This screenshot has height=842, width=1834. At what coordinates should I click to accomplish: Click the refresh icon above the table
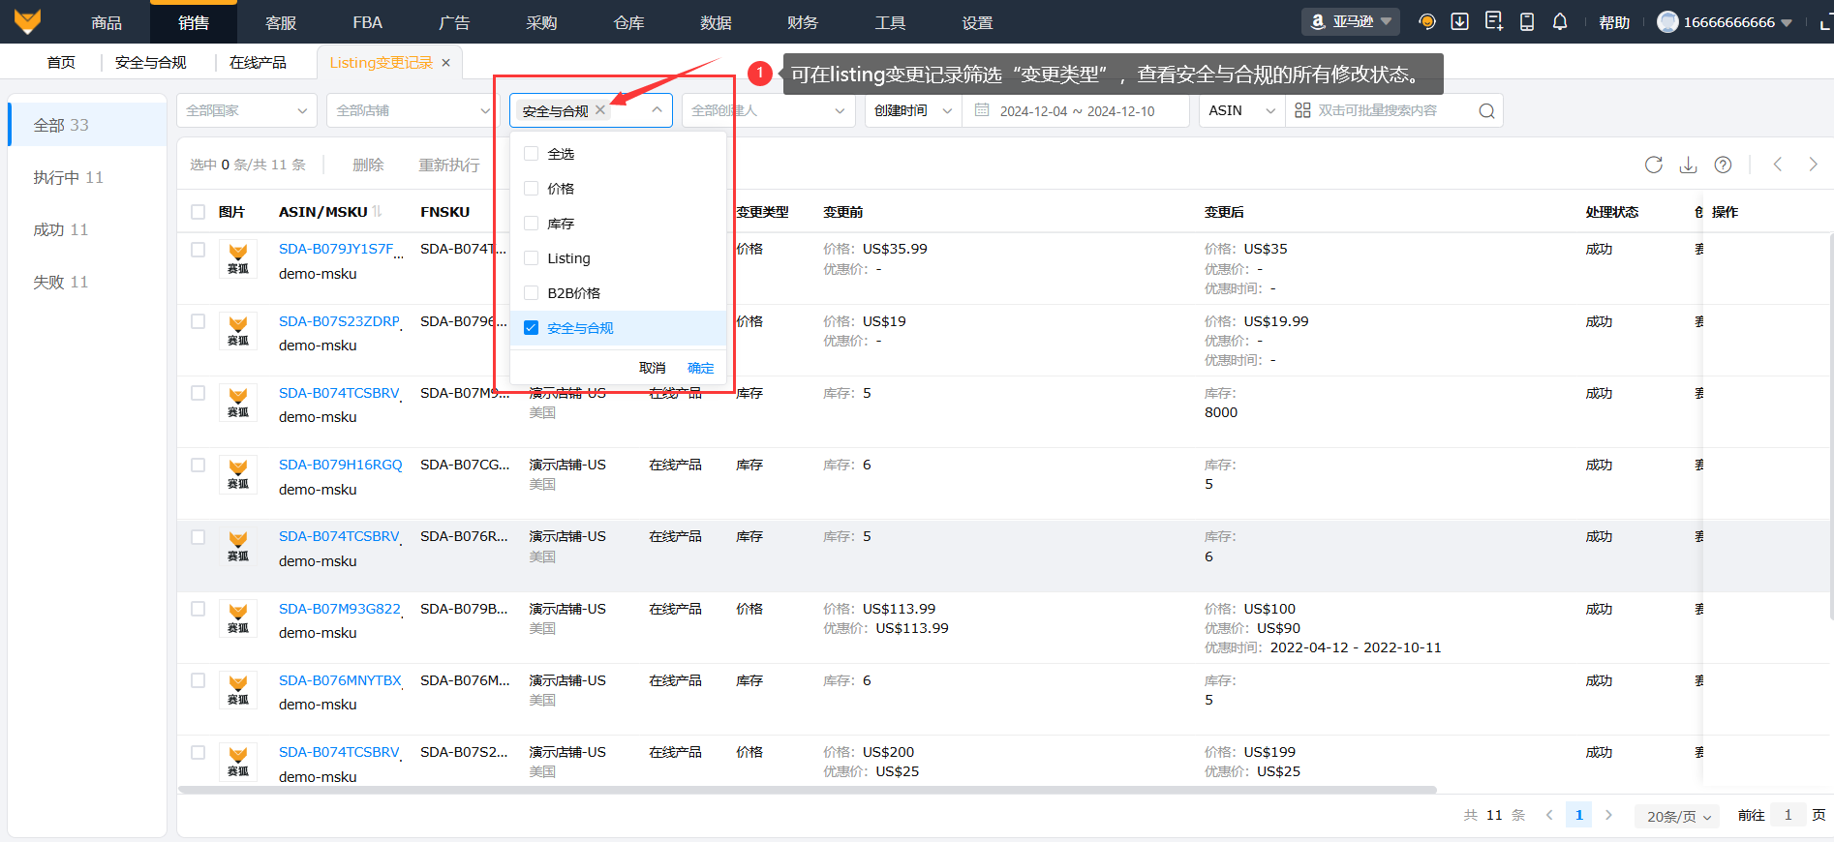click(1653, 165)
